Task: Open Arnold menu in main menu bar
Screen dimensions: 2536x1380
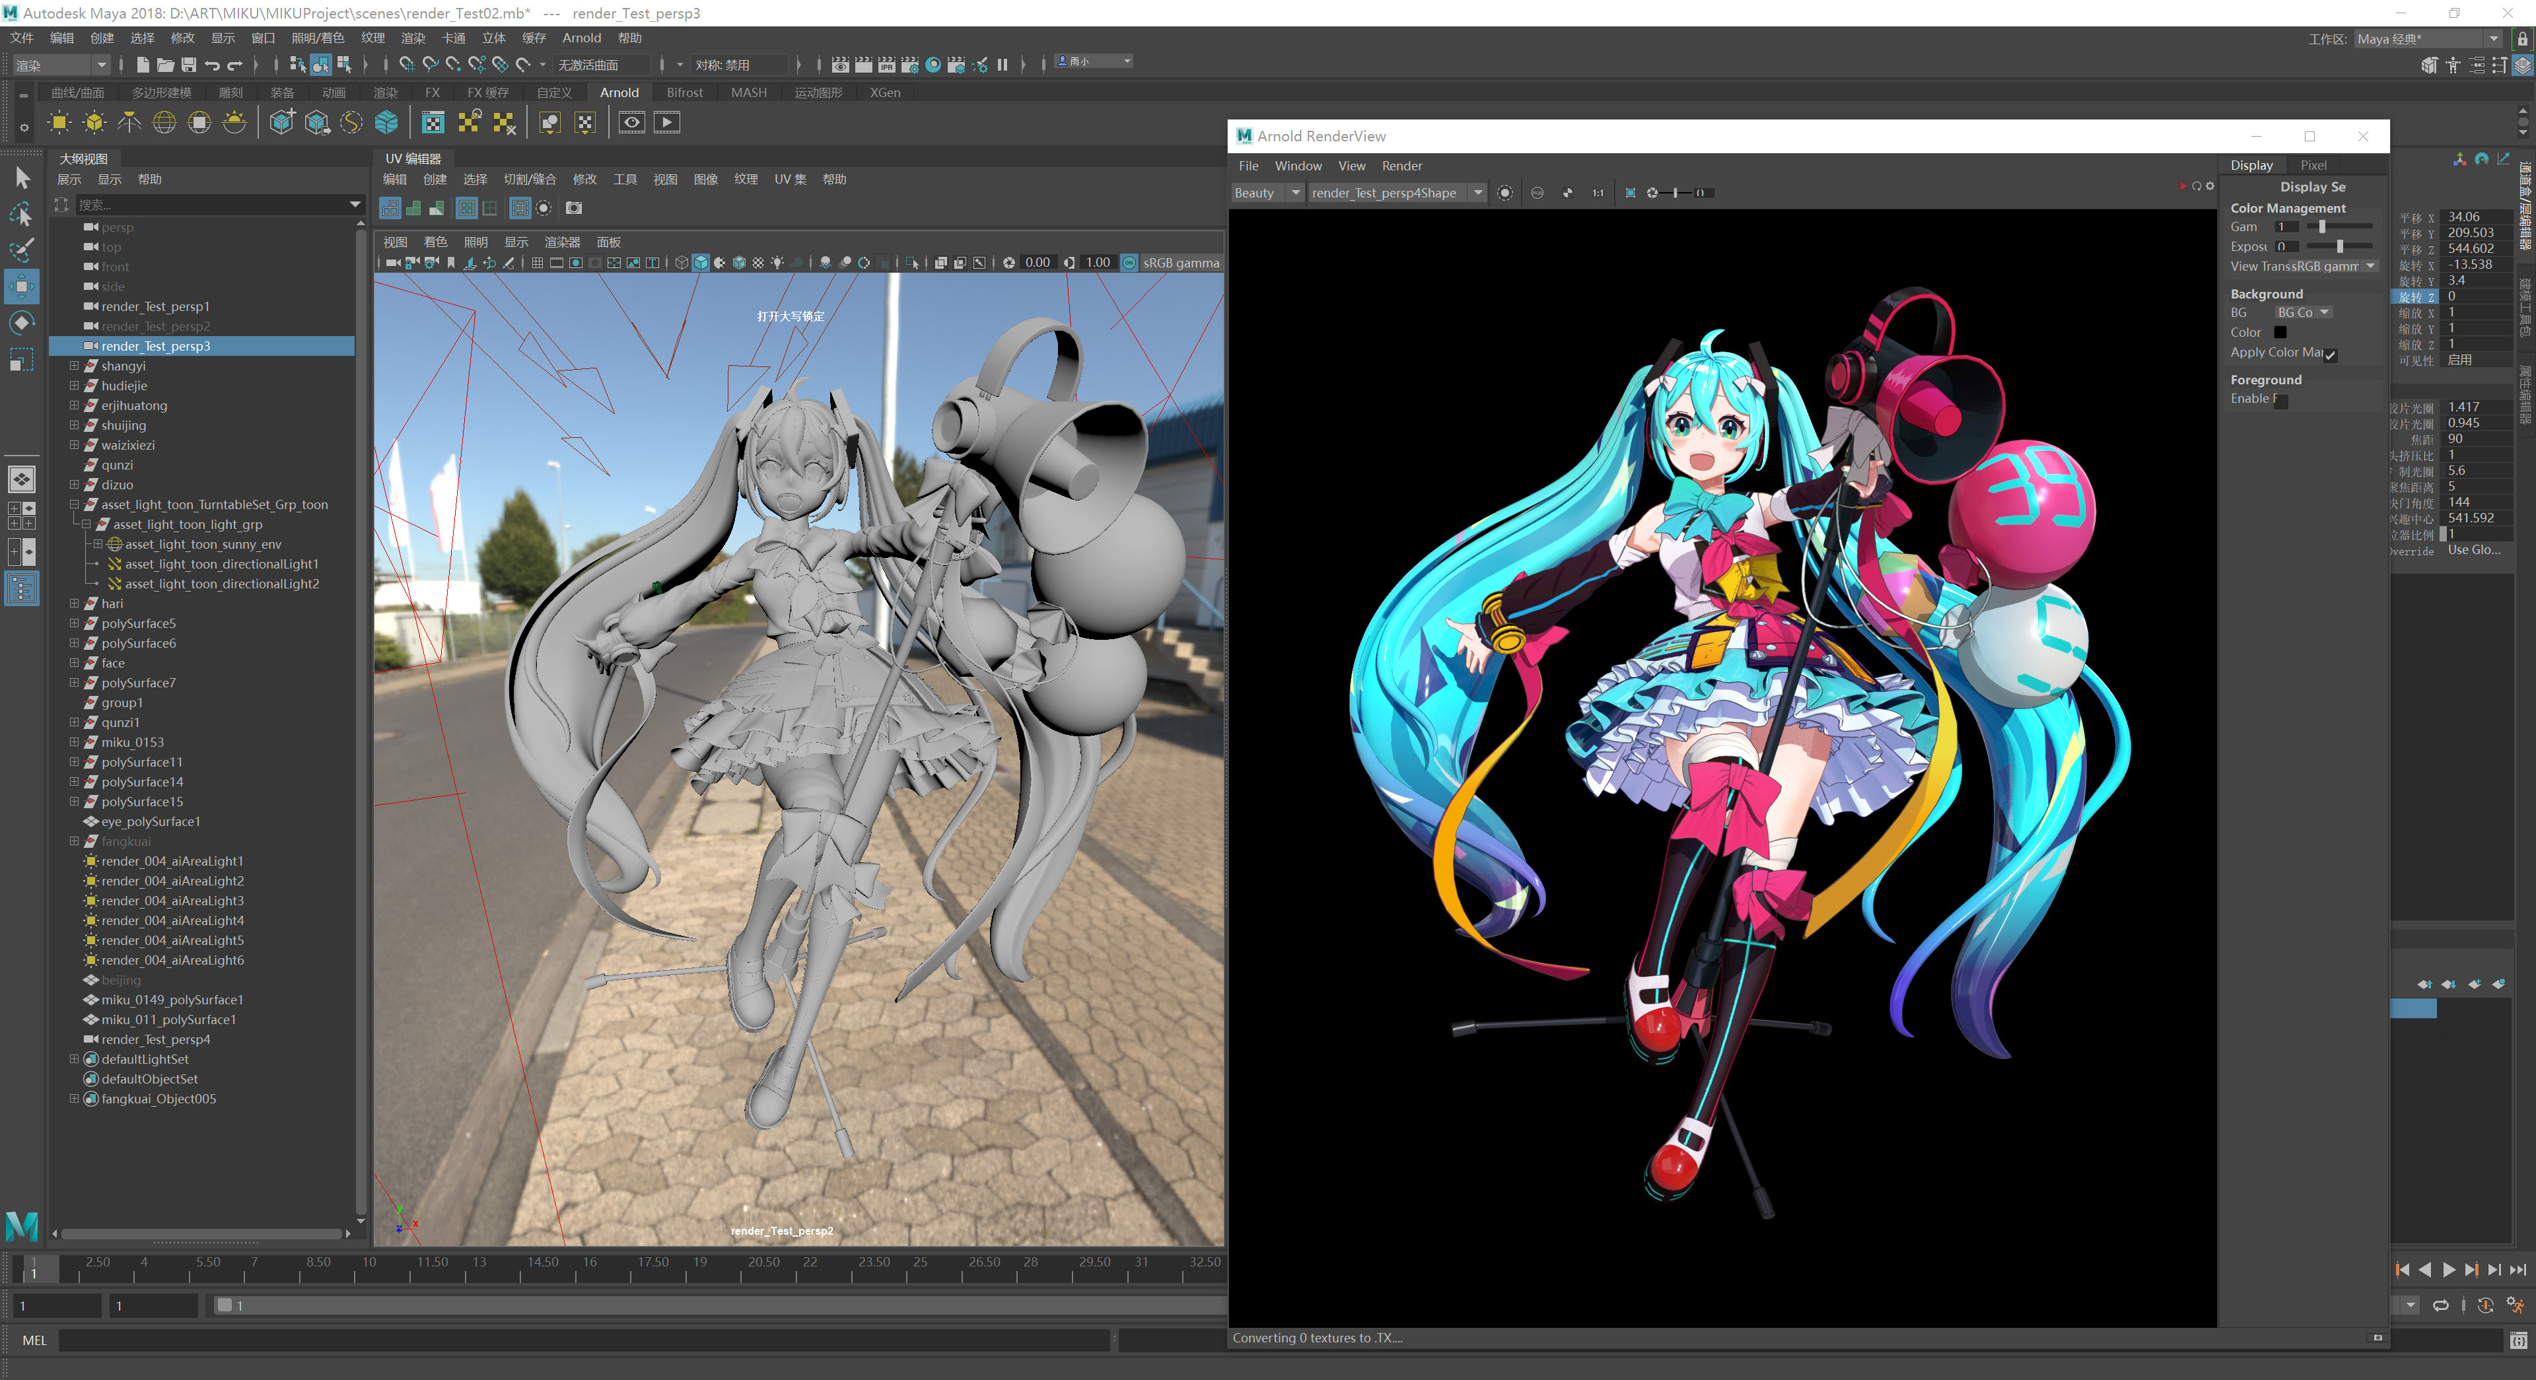Action: pos(581,38)
